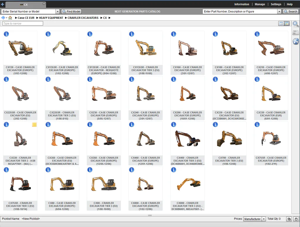Viewport: 300px width, 227px height.
Task: Click the CX180 - CASE CRAWLER EXCAVATOR label
Action: [229, 70]
